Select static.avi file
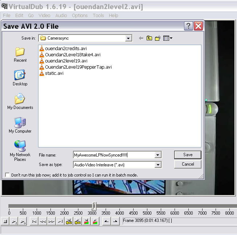 point(52,73)
